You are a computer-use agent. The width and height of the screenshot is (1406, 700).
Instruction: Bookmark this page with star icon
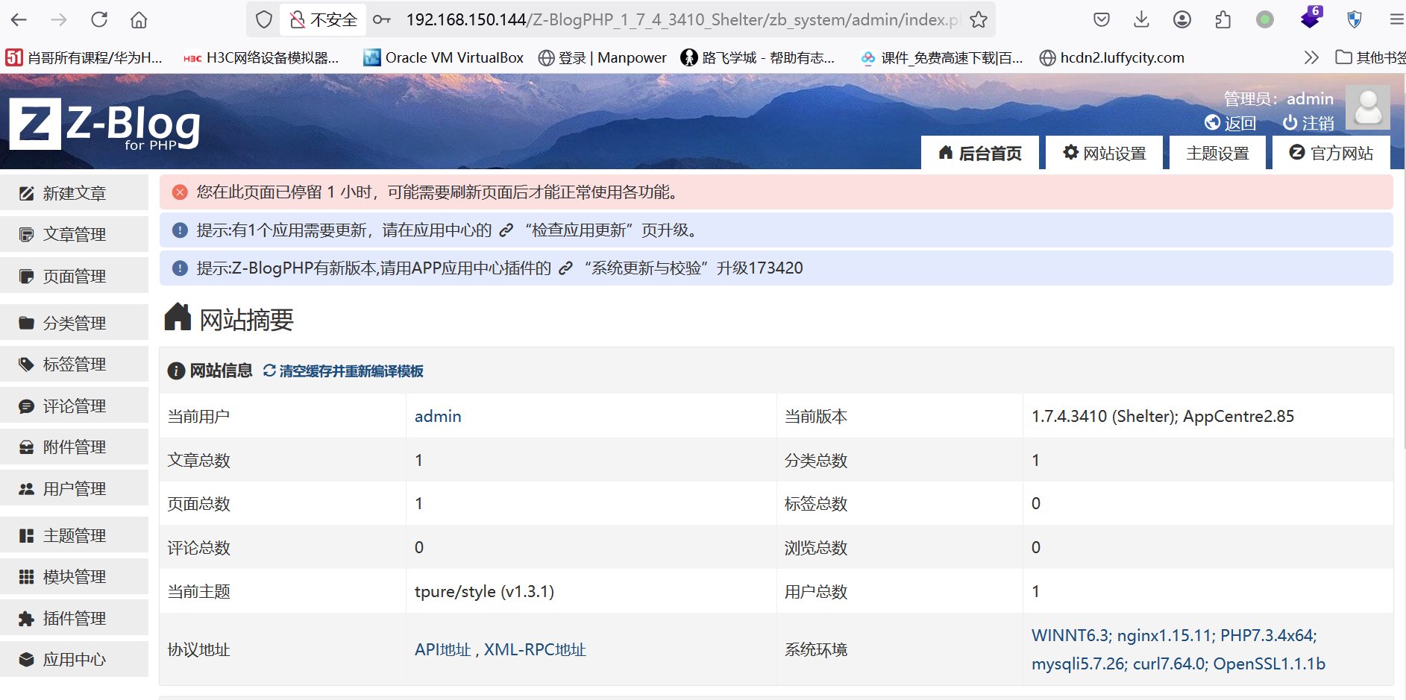tap(979, 20)
